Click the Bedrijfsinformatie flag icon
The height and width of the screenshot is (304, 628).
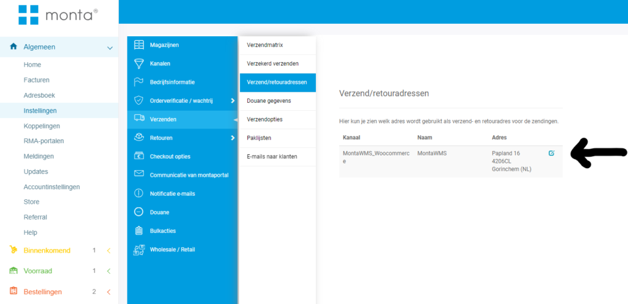point(139,82)
